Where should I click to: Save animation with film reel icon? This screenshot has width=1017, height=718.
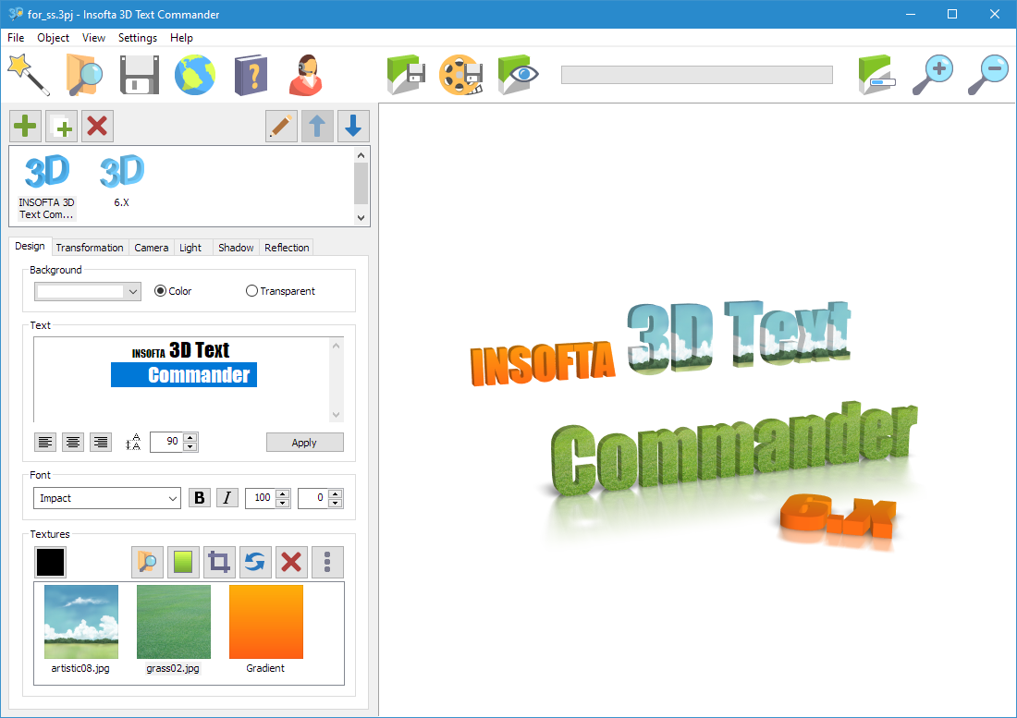460,75
